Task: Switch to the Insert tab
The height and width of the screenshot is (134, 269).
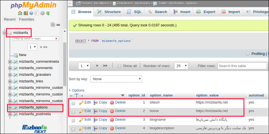Action: pos(182,12)
